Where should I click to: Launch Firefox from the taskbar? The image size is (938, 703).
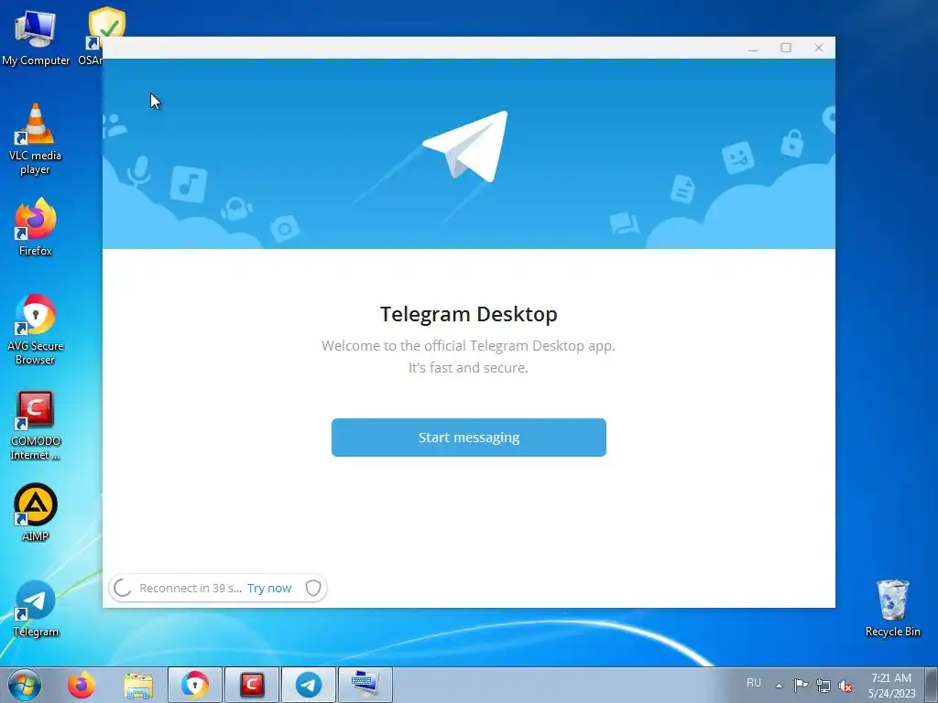(81, 685)
